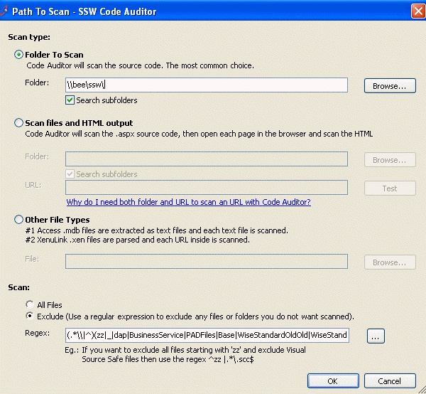Confirm the dialog with OK

coord(332,380)
